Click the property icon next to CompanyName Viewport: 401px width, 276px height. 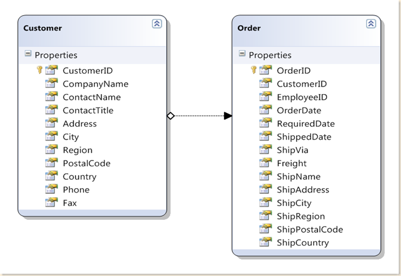[52, 84]
